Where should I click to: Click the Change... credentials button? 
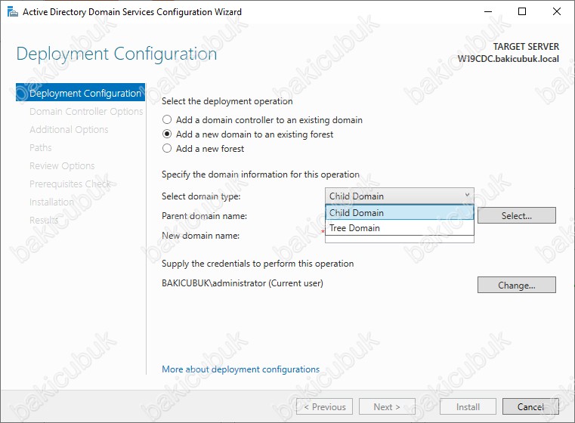[x=516, y=286]
